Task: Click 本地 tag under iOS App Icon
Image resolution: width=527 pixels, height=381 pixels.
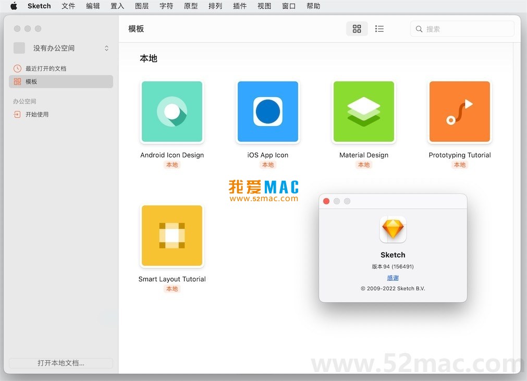Action: pyautogui.click(x=268, y=165)
